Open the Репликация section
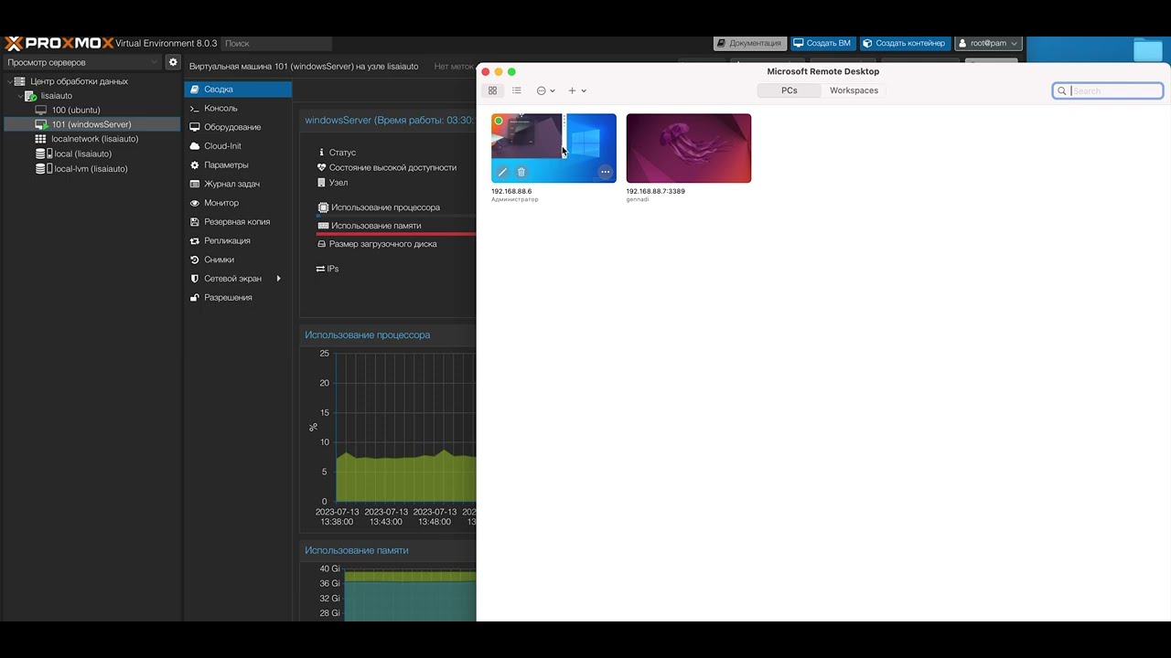This screenshot has width=1171, height=658. coord(238,240)
